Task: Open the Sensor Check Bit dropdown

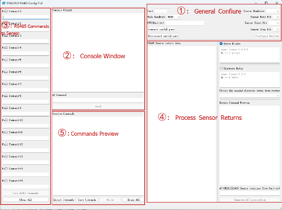Action: tap(274, 23)
